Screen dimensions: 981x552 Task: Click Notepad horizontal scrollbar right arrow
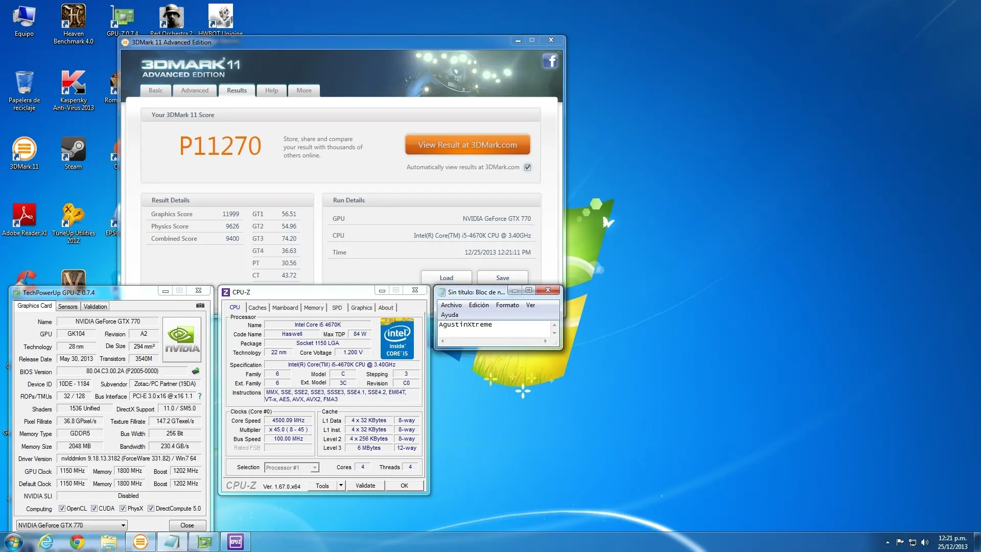click(545, 340)
